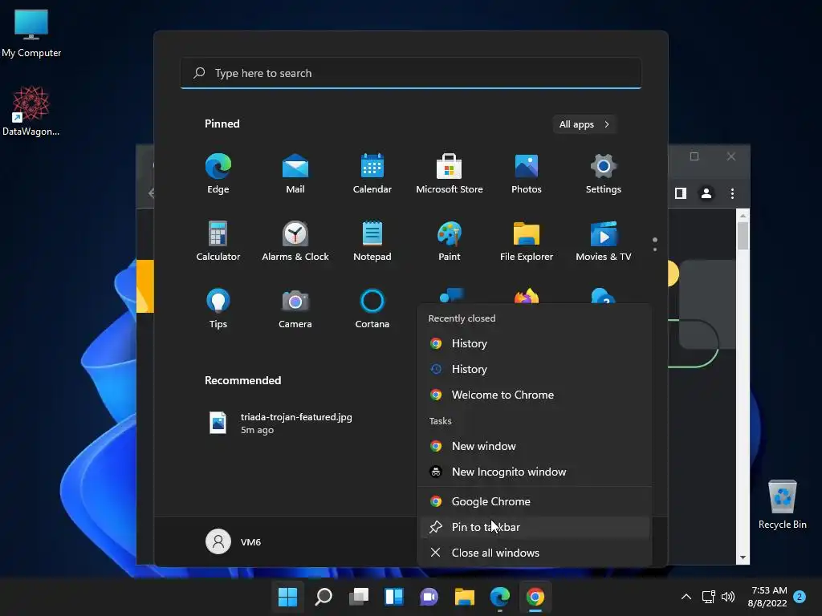822x616 pixels.
Task: Open Chrome profile icon in background window
Action: (706, 193)
